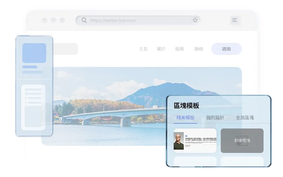Screen dimensions: 283x177
Task: Open the 全局區塊 tab
Action: pyautogui.click(x=245, y=118)
